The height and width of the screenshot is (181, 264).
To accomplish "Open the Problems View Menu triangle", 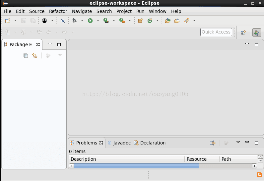I will click(x=238, y=142).
